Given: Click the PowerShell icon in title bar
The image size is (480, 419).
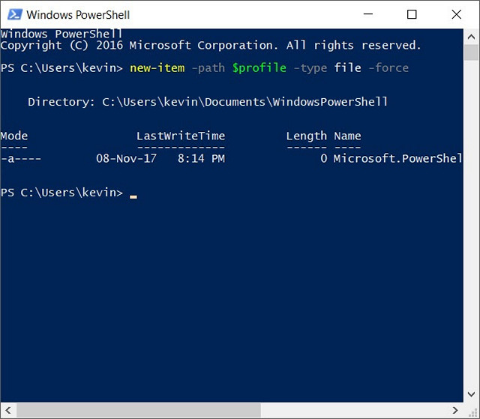Looking at the screenshot, I should point(14,14).
